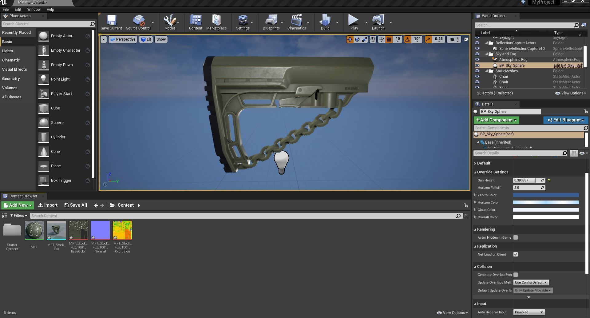This screenshot has width=590, height=318.
Task: Click the viewport Show button
Action: pos(161,39)
